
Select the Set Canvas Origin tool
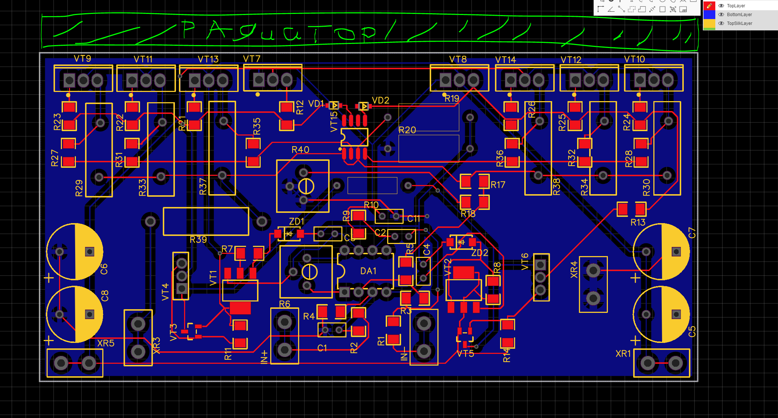point(601,9)
